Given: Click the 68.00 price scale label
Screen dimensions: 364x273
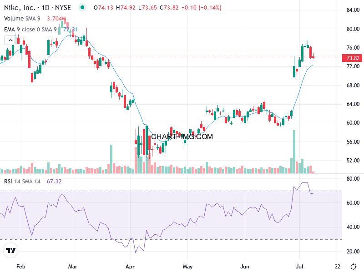Looking at the screenshot, I should [353, 86].
